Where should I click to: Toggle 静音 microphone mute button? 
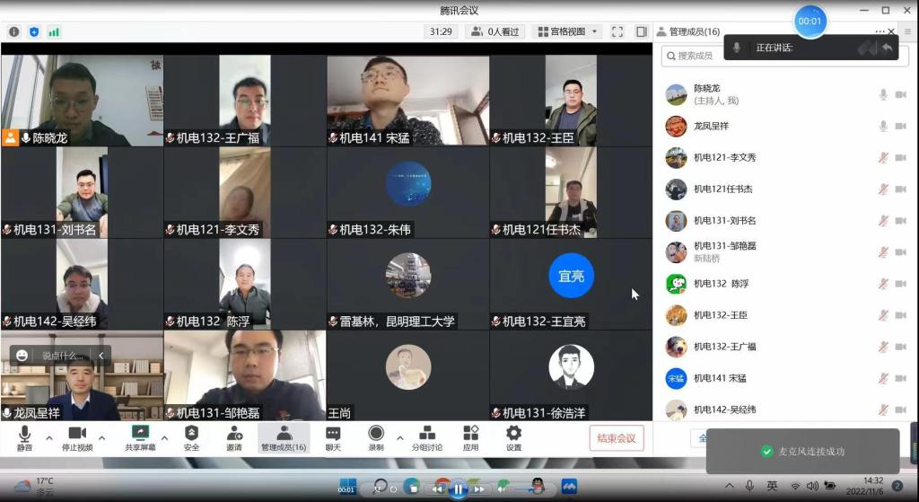pos(24,437)
